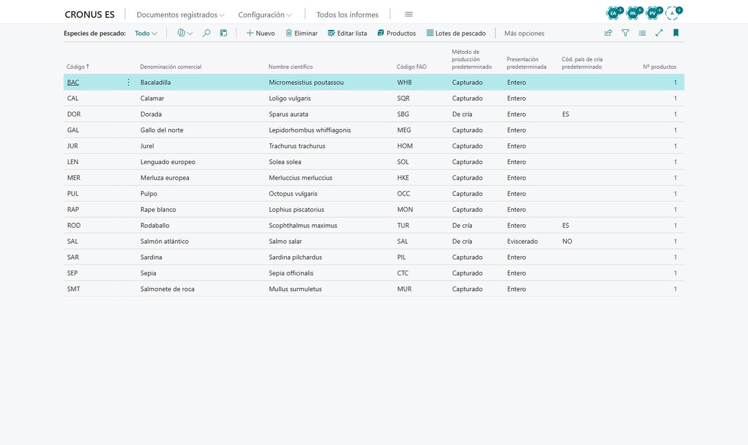Go to CRONUS ES home
The image size is (748, 445).
click(x=90, y=14)
